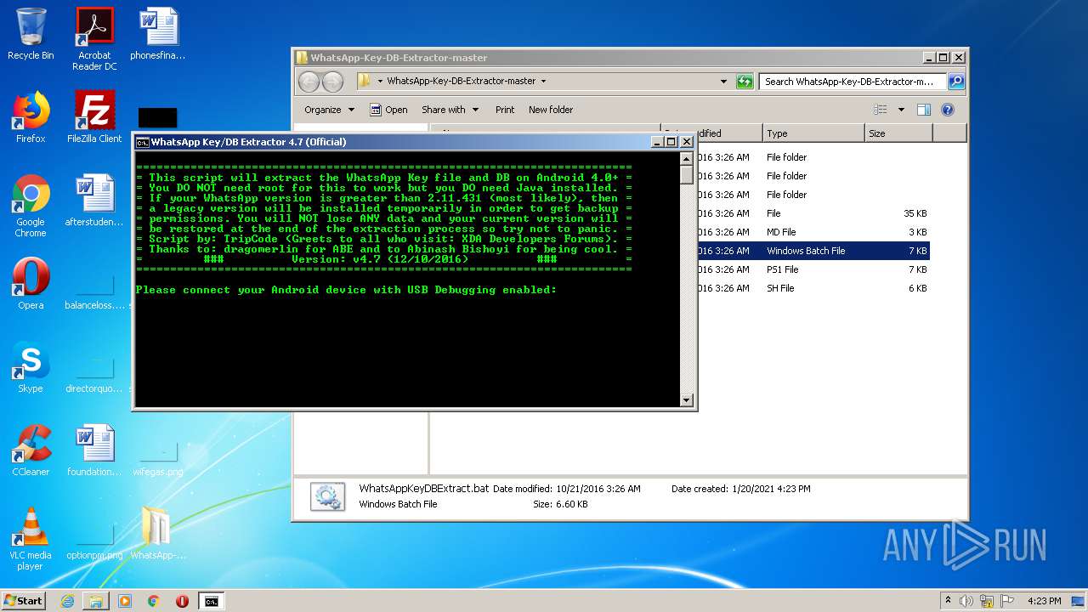Switch to the command prompt taskbar button

pos(211,601)
